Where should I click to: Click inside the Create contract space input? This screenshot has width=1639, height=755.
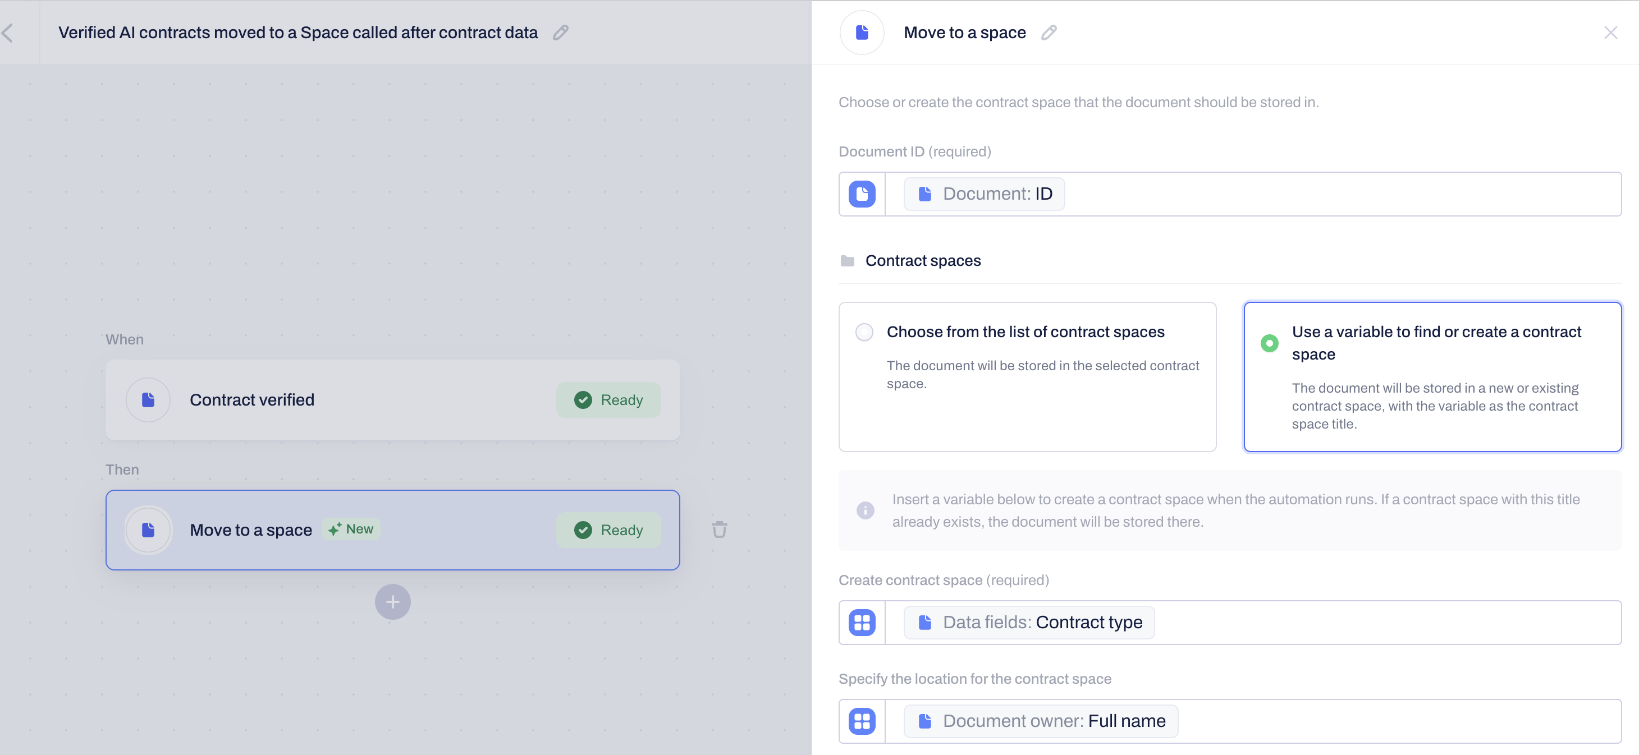(1387, 623)
